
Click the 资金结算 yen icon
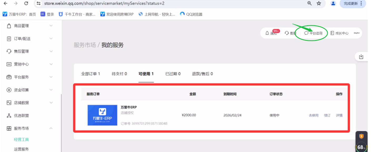pyautogui.click(x=9, y=90)
